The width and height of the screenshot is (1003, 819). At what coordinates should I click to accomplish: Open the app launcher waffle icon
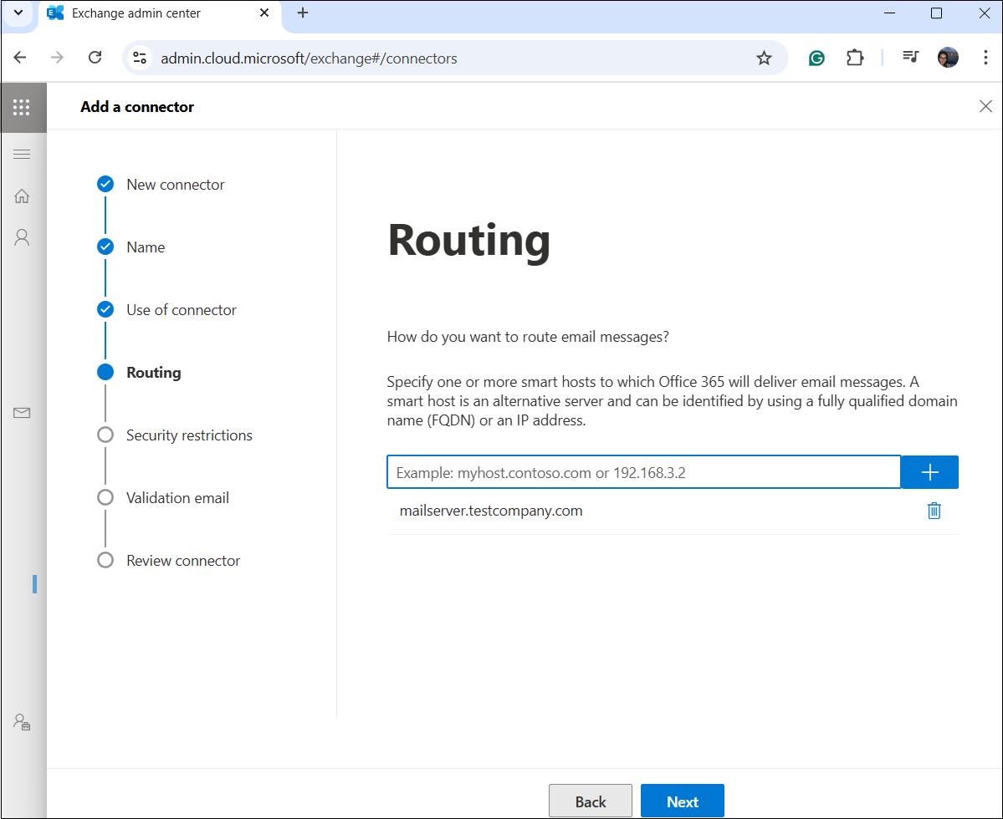pyautogui.click(x=23, y=107)
